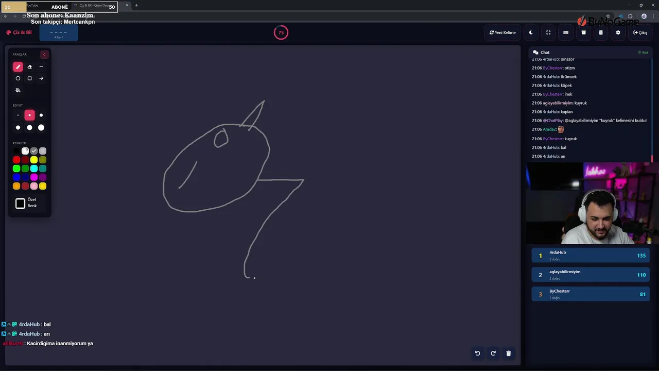659x371 pixels.
Task: Select the circle shape tool
Action: (x=18, y=78)
